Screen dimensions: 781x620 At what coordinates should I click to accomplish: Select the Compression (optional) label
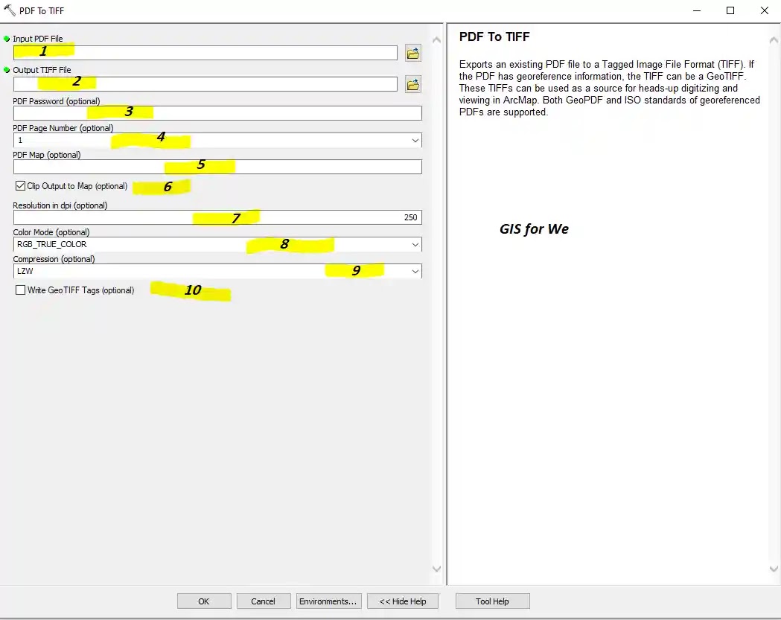54,259
